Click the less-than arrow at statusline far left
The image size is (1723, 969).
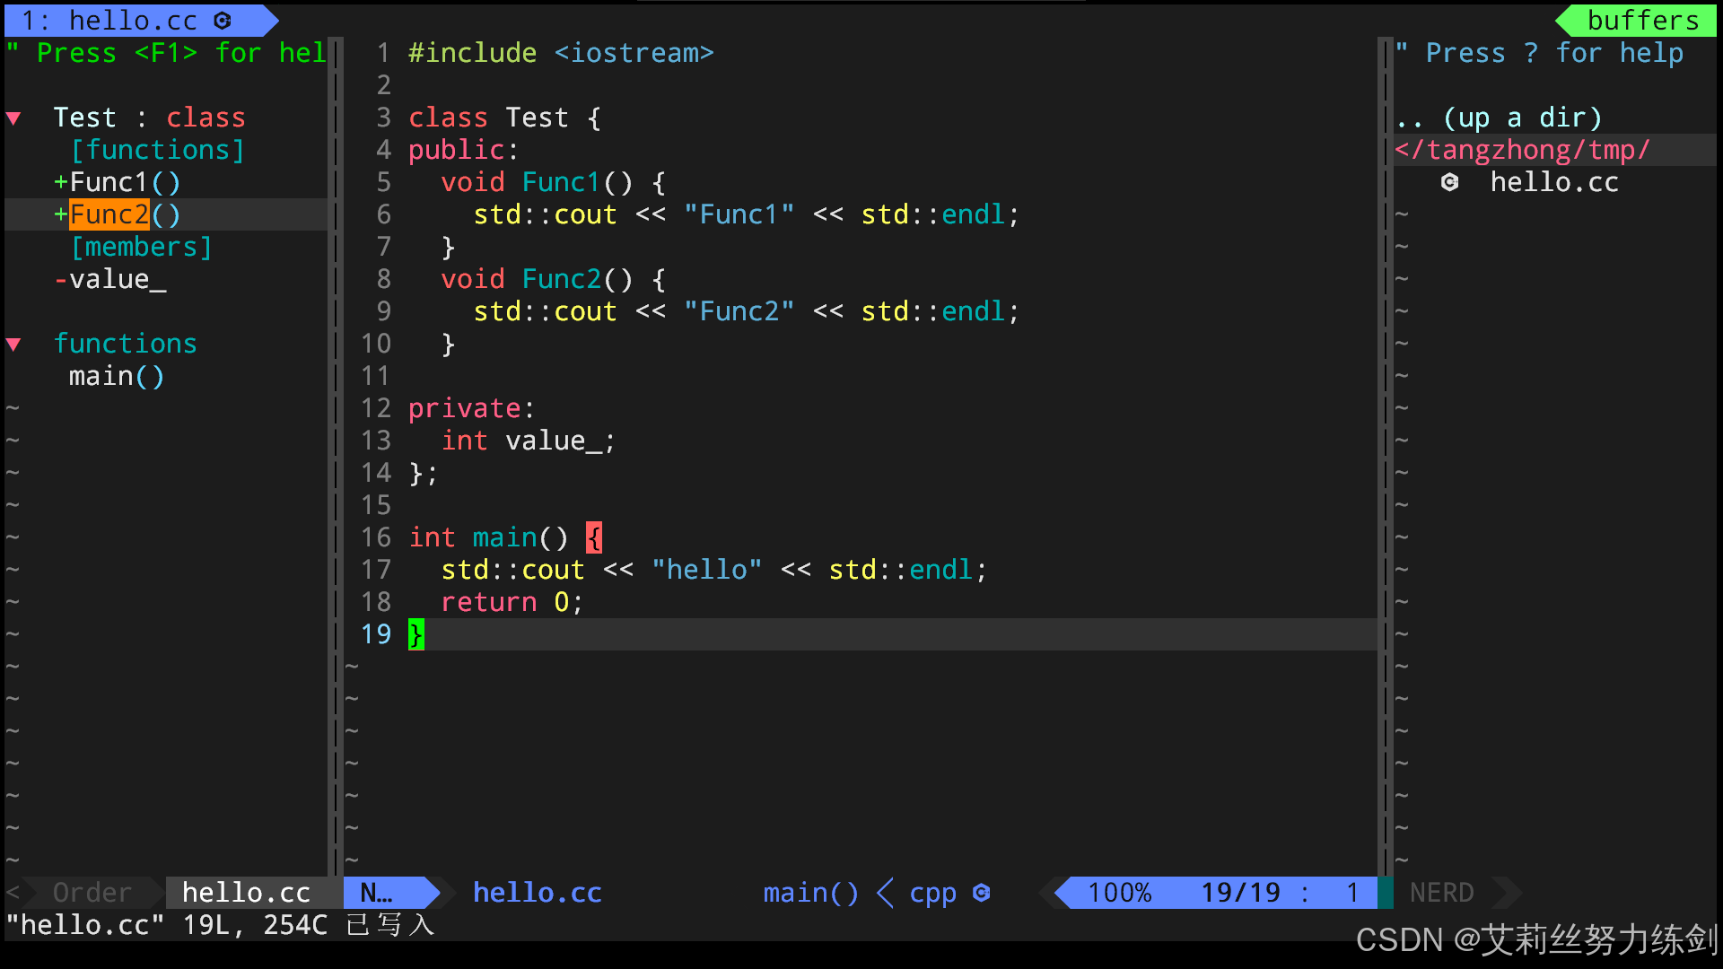click(13, 893)
